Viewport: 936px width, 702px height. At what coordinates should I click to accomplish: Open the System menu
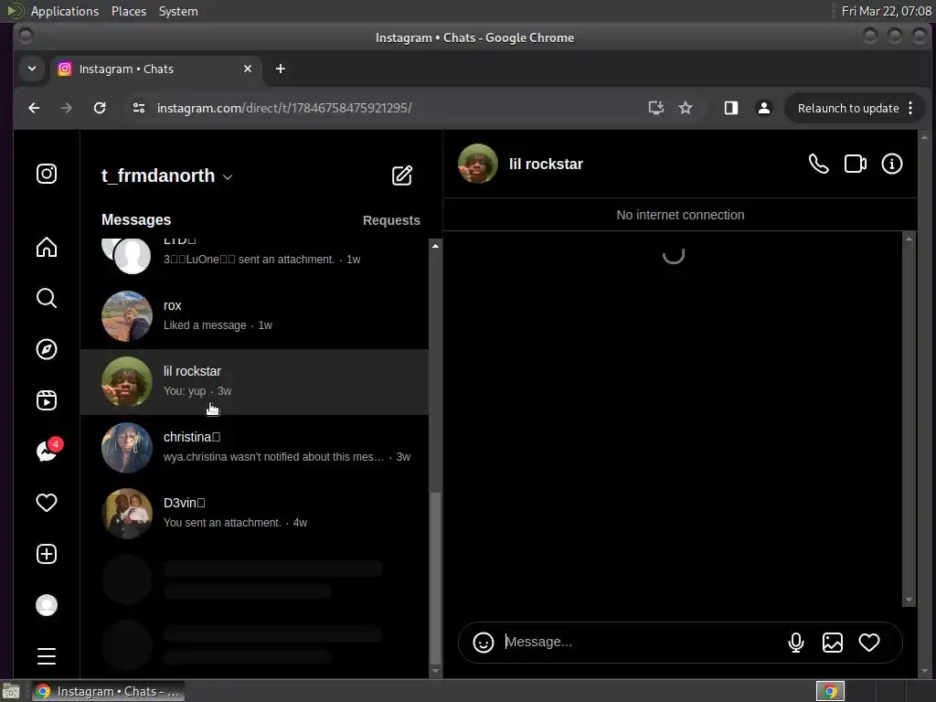pyautogui.click(x=178, y=11)
